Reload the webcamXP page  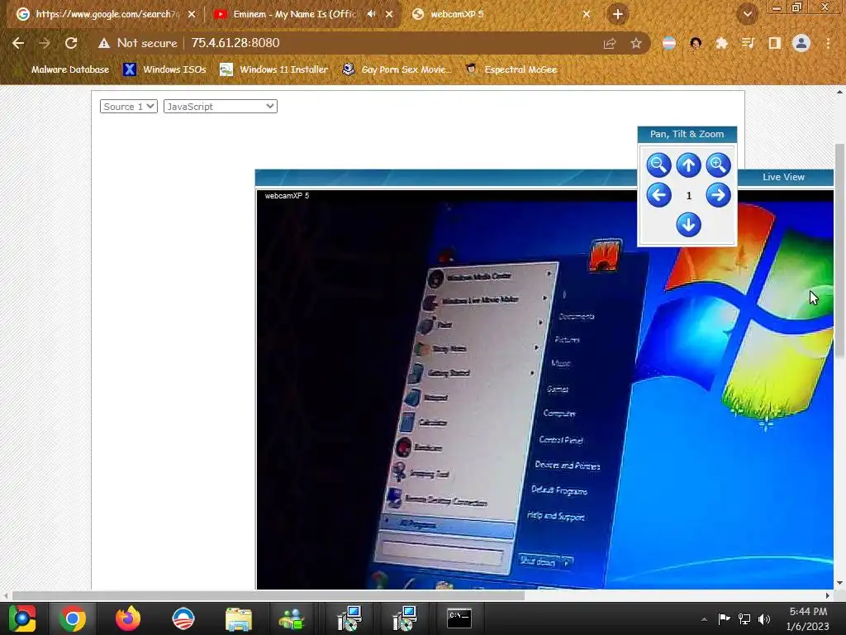[x=71, y=43]
